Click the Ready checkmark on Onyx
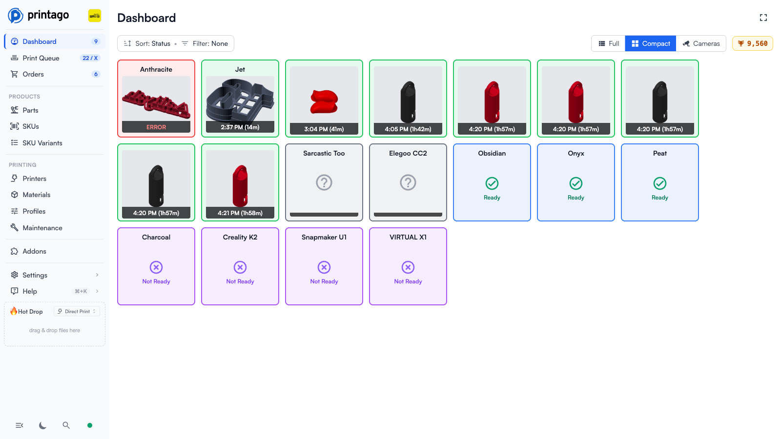Viewport: 781px width, 439px height. click(x=576, y=183)
